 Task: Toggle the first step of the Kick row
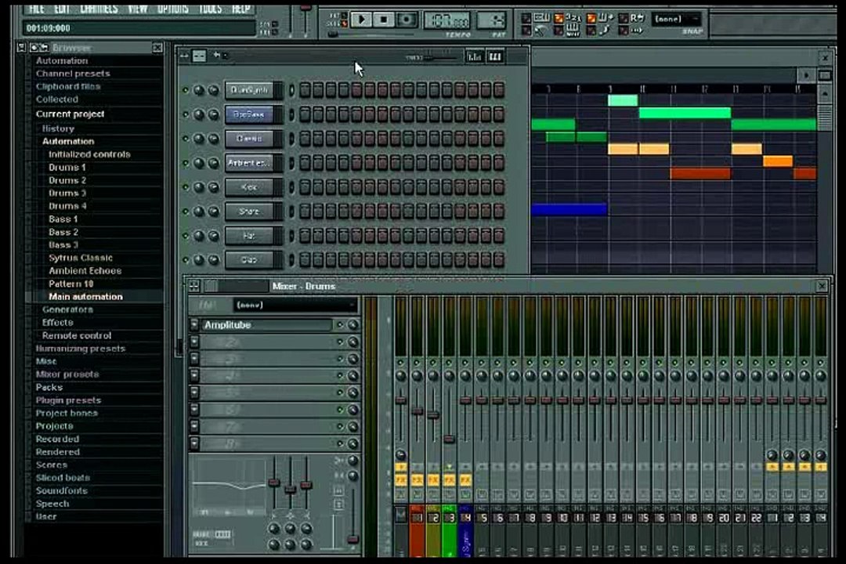(305, 186)
